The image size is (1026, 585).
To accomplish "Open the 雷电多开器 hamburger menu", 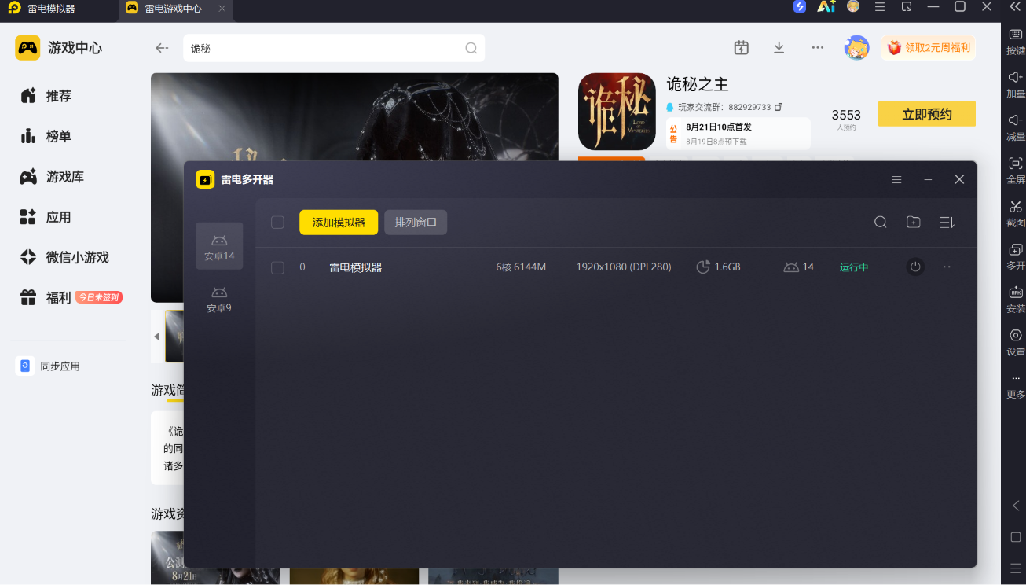I will coord(896,180).
